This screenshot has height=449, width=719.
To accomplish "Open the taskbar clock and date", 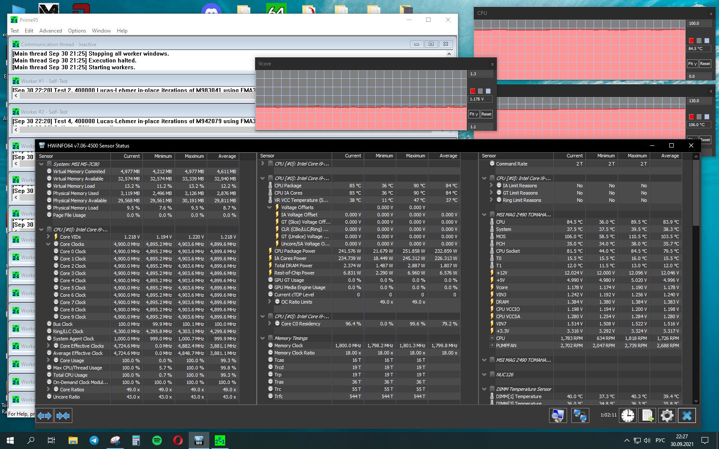I will [x=682, y=440].
